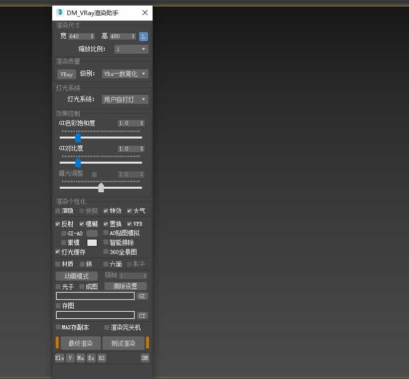Click the 曝光调整 slider handle
This screenshot has width=409, height=379.
pos(101,188)
